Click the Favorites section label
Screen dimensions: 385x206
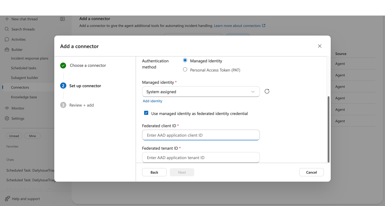[12, 147]
